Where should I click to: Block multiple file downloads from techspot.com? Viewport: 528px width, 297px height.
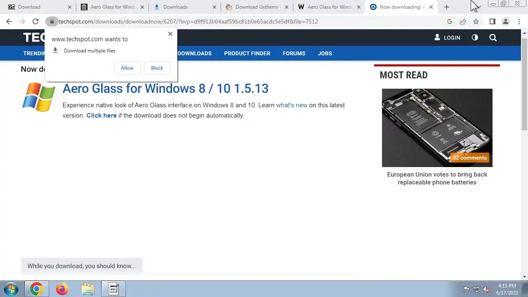[157, 68]
